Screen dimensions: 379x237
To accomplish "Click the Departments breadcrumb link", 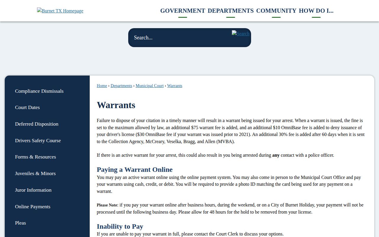I will click(121, 86).
